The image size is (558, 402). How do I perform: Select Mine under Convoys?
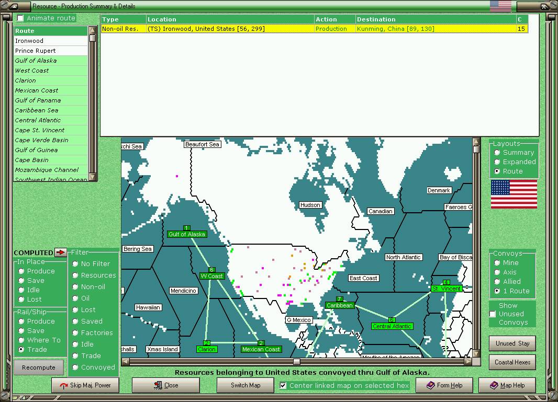pos(497,262)
